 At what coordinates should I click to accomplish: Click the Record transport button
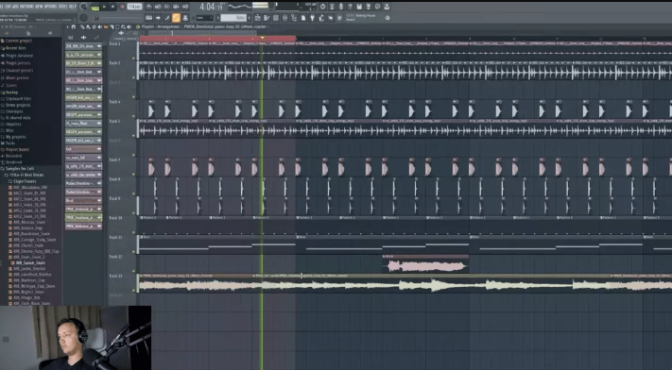[x=122, y=7]
